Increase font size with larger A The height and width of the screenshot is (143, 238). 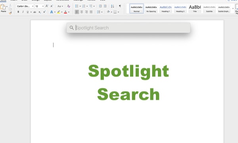click(x=47, y=6)
